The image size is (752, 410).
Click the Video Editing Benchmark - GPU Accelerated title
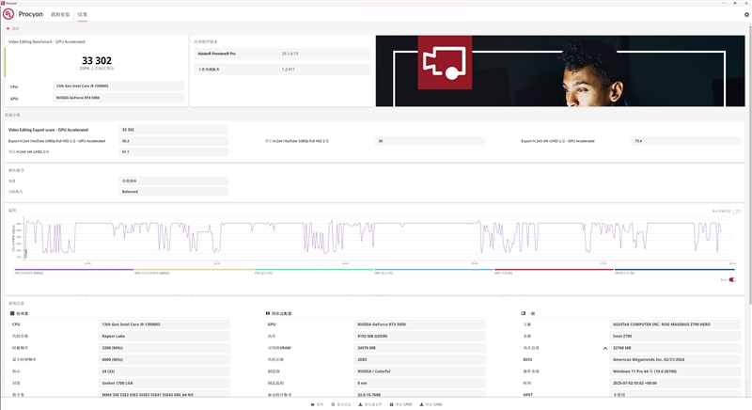(46, 41)
